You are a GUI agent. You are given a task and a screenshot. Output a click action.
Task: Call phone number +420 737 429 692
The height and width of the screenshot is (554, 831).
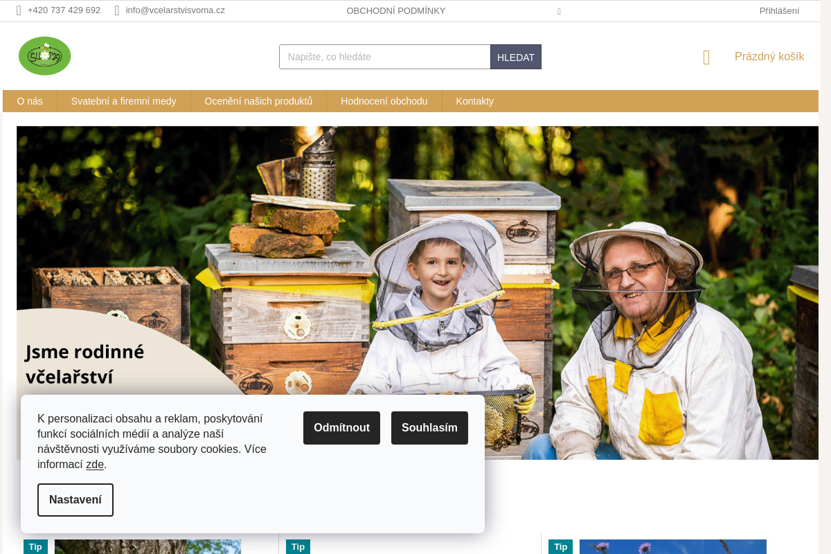coord(64,10)
